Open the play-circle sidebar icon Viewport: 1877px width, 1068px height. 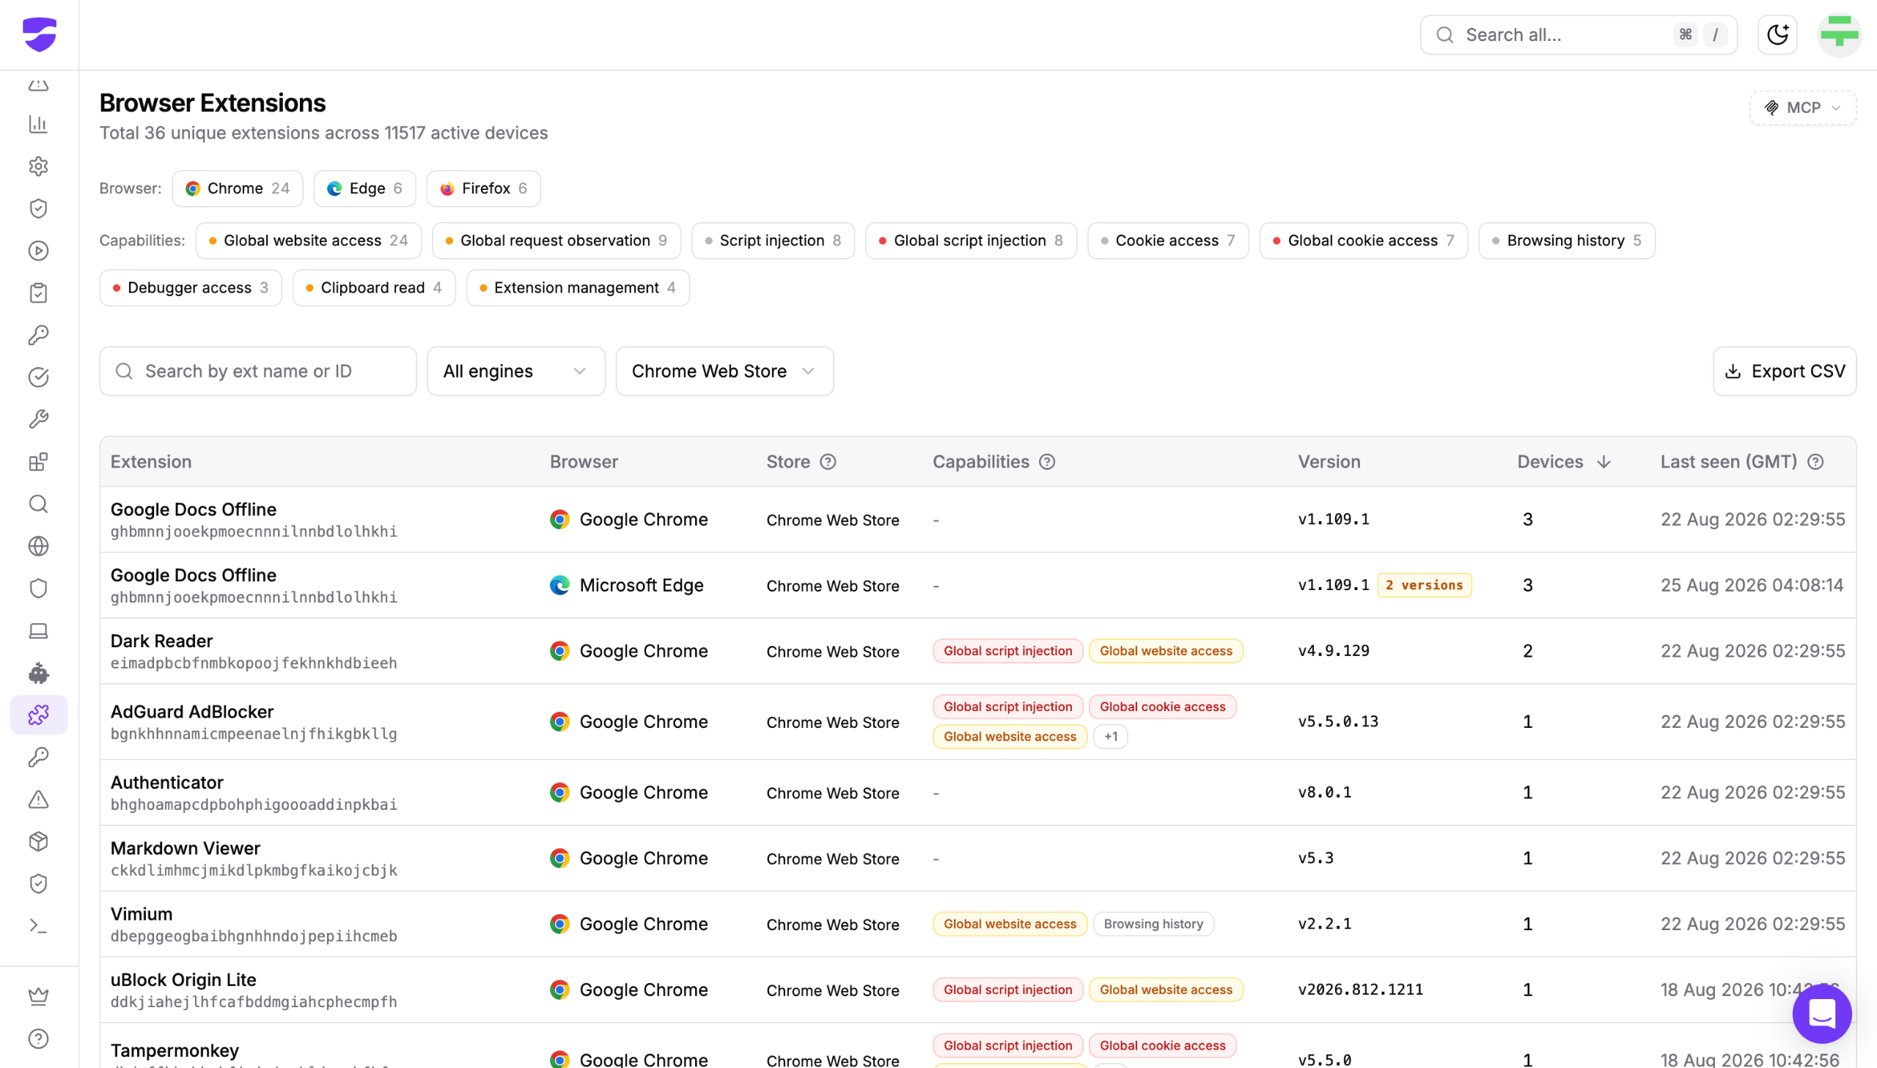(x=38, y=251)
